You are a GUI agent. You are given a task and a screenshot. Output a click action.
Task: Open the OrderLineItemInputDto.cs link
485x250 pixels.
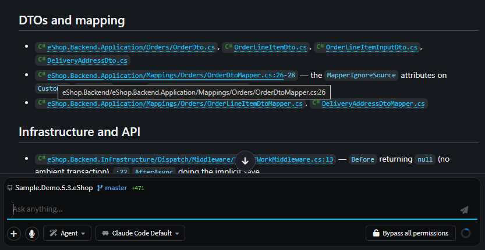(371, 47)
